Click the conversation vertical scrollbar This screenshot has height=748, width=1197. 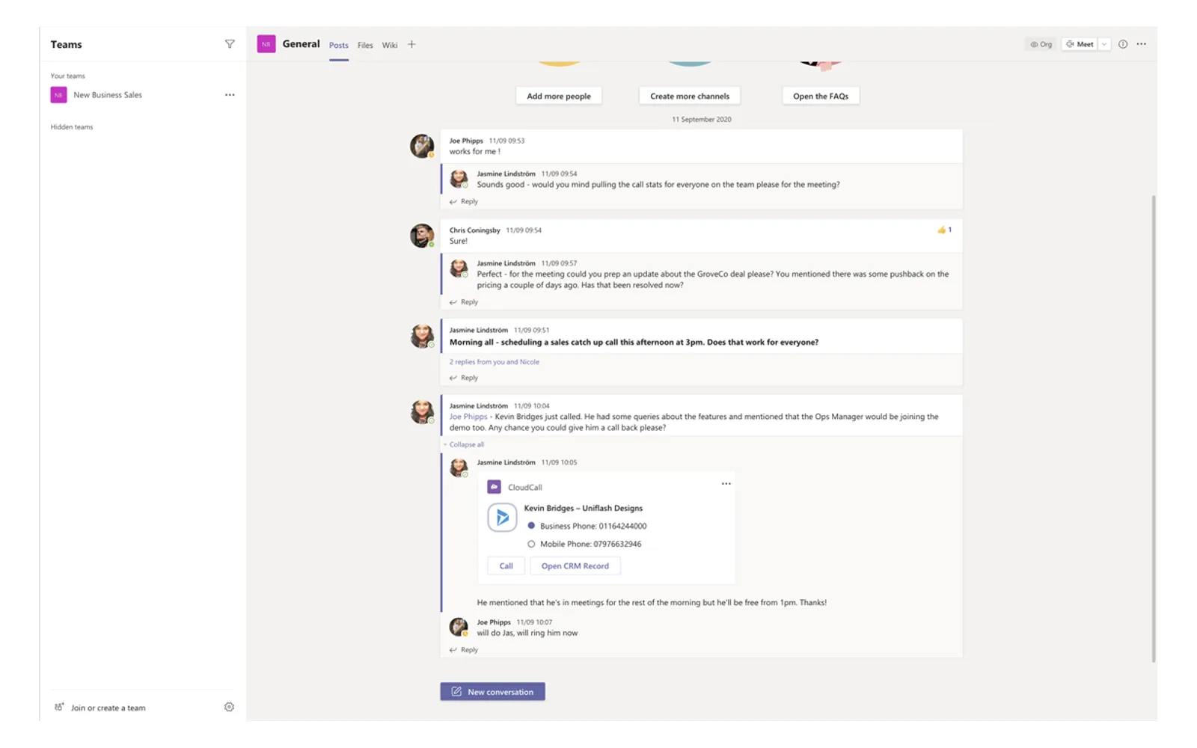(x=1154, y=428)
